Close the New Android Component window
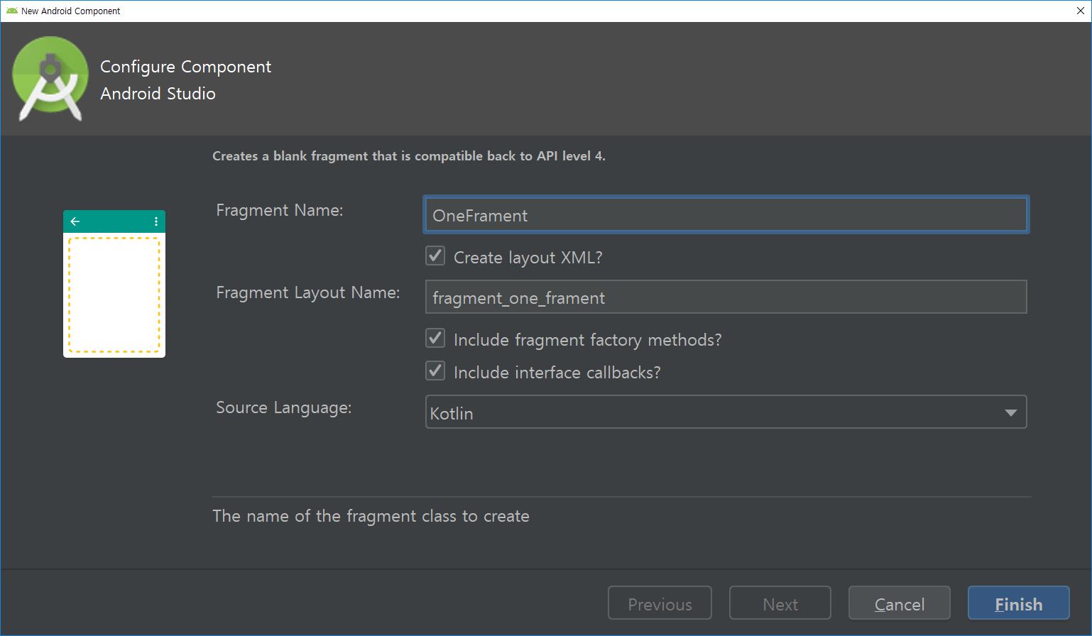The height and width of the screenshot is (636, 1092). (x=1081, y=11)
